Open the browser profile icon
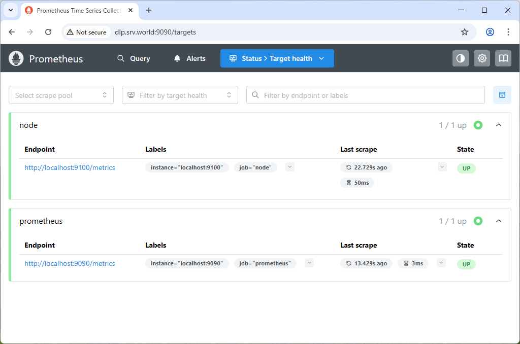The height and width of the screenshot is (344, 520). tap(490, 32)
